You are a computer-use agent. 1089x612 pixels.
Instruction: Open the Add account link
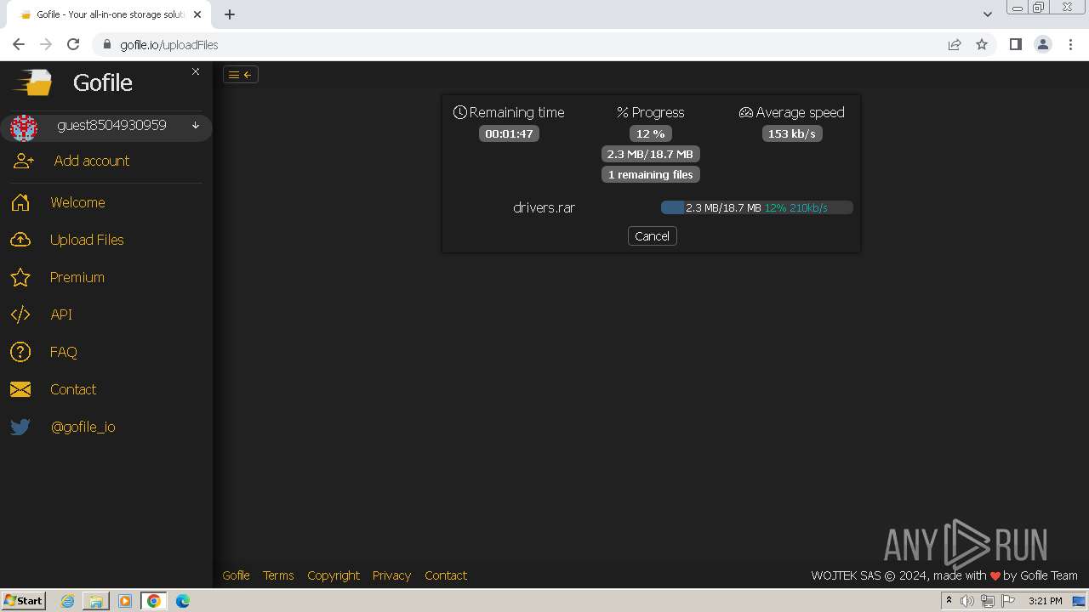(x=92, y=161)
